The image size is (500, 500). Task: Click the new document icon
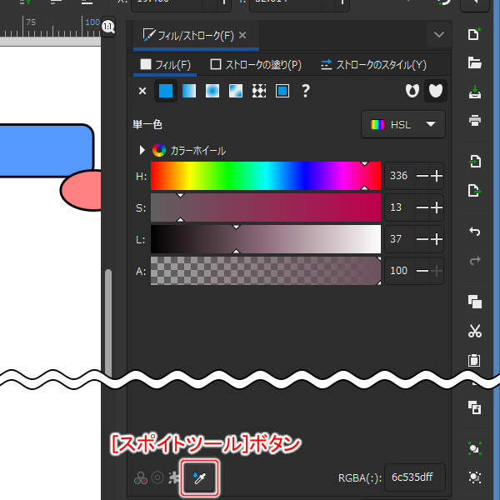[474, 34]
